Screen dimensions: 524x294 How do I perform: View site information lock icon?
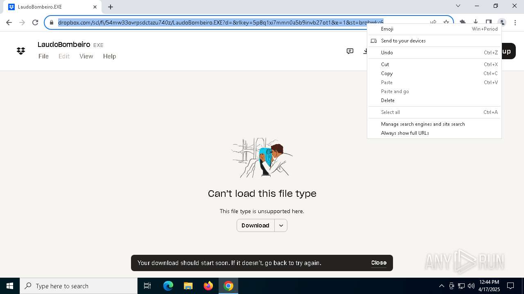click(x=52, y=22)
